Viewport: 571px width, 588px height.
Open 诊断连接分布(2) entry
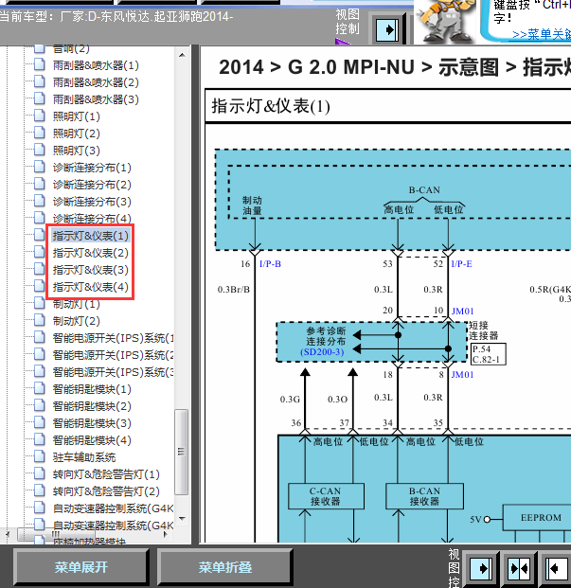coord(92,185)
